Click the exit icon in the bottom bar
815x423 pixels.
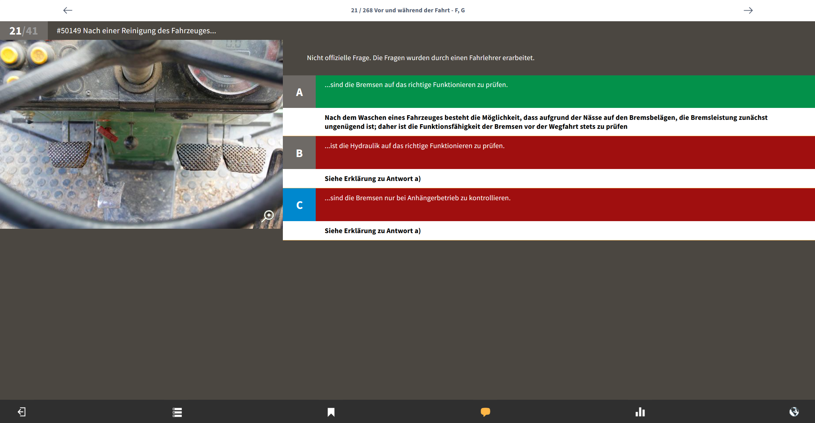click(22, 412)
